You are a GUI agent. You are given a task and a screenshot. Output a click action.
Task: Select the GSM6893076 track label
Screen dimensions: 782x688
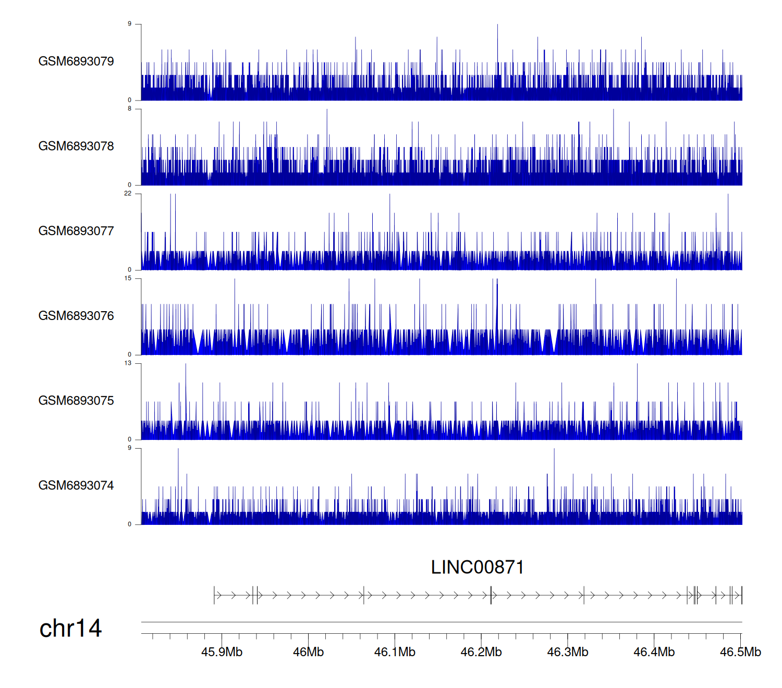tap(76, 316)
